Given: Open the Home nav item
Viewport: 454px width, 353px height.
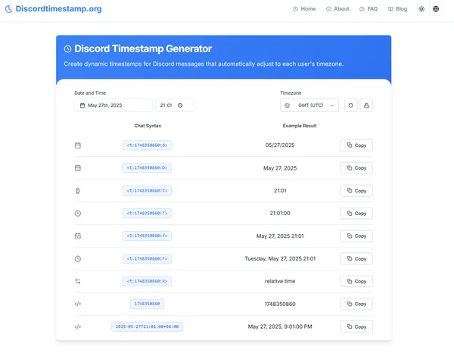Looking at the screenshot, I should 304,9.
